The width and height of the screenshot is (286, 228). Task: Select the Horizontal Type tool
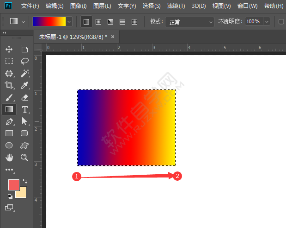(25, 109)
